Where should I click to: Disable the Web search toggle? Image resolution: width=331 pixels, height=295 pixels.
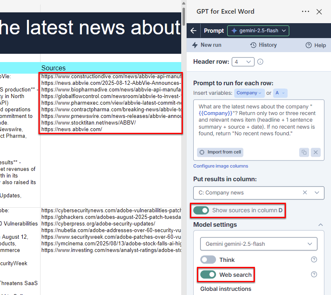(208, 274)
